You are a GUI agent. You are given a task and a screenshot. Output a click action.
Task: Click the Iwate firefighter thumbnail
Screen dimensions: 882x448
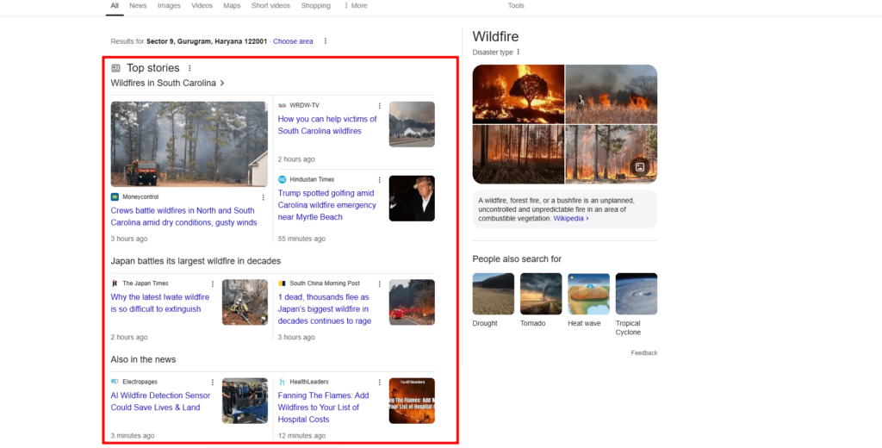(245, 302)
